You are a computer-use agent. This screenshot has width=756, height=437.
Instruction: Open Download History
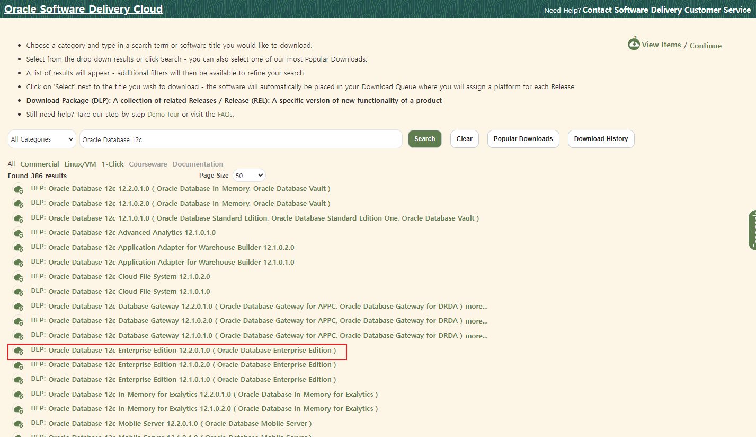click(x=601, y=139)
